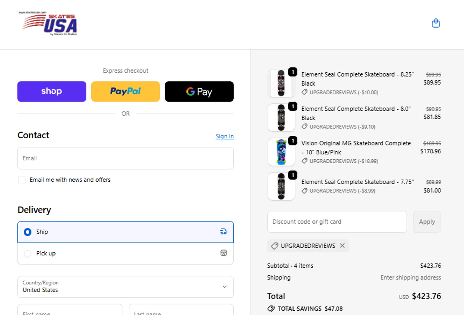Image resolution: width=464 pixels, height=315 pixels.
Task: Click the store icon in Pick up row
Action: 224,253
